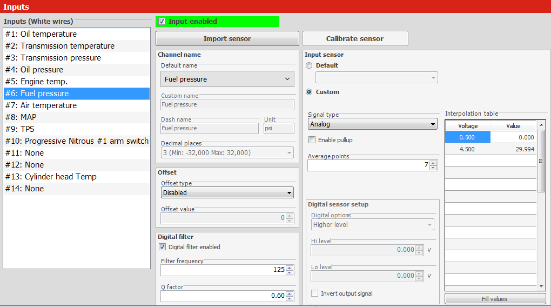Click the 4.500 voltage cell in table
This screenshot has height=307, width=551.
467,149
